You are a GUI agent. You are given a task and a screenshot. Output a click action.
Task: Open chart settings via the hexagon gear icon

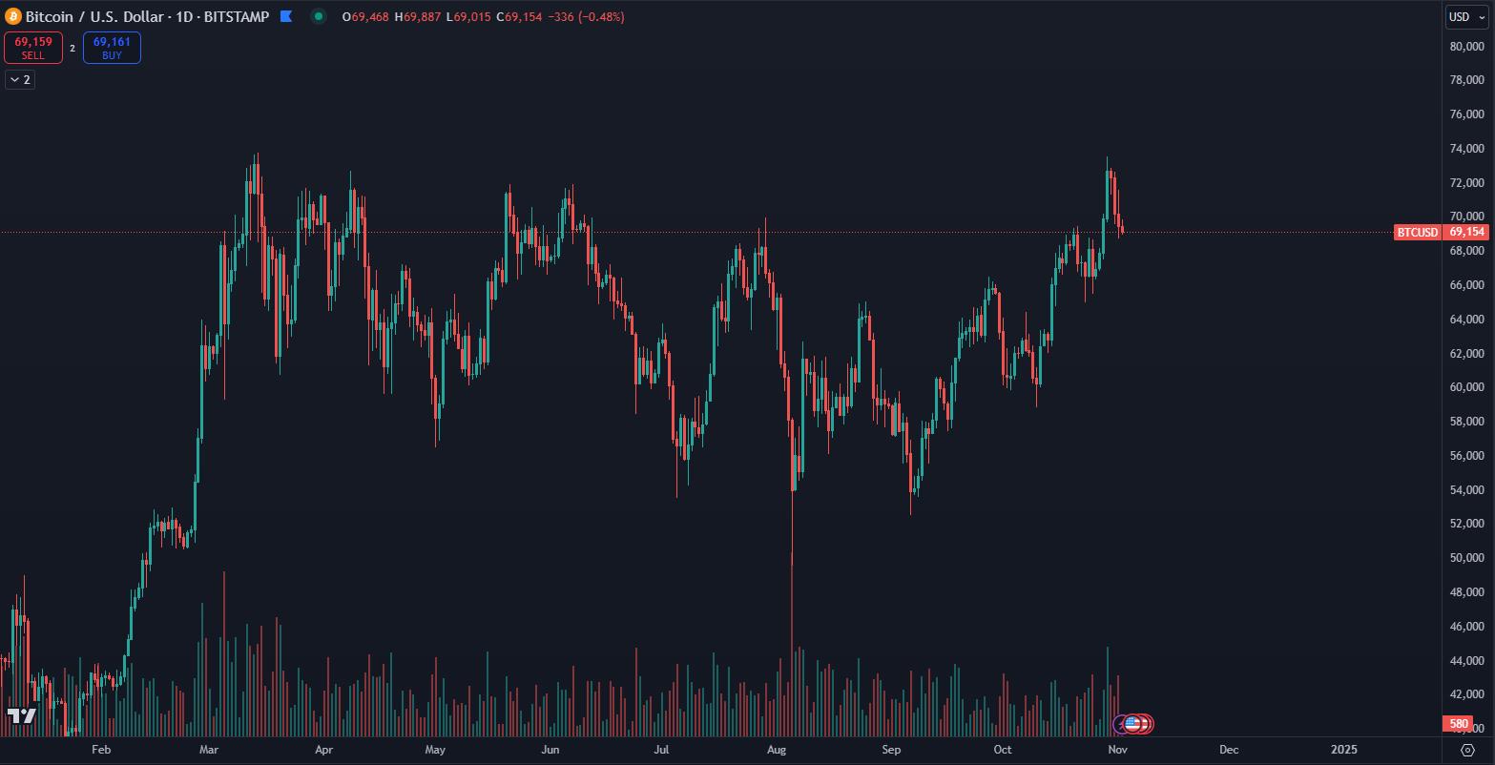tap(1467, 750)
